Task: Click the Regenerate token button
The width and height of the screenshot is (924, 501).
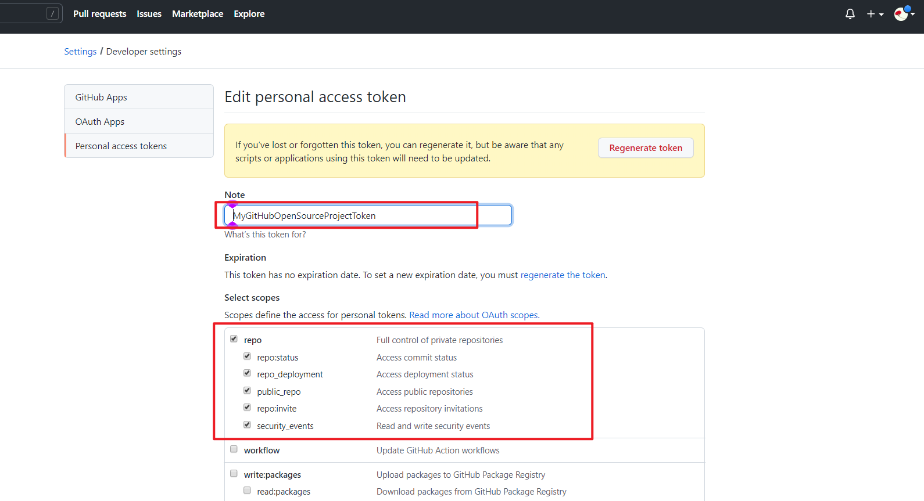Action: pos(646,148)
